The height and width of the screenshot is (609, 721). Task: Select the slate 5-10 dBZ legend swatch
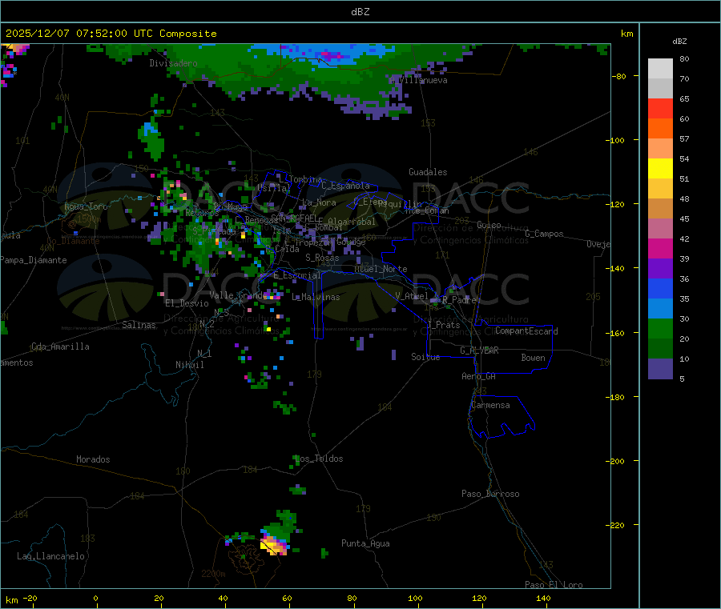tap(660, 369)
